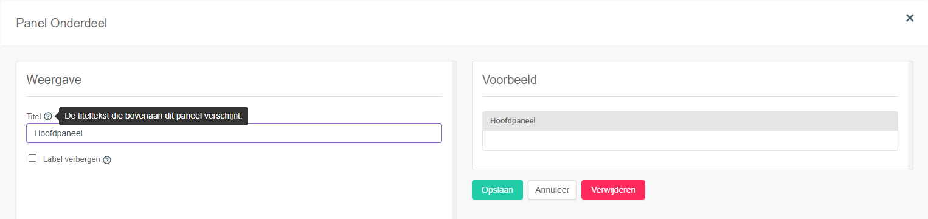
Task: Click the empty body of the preview panel
Action: 690,141
